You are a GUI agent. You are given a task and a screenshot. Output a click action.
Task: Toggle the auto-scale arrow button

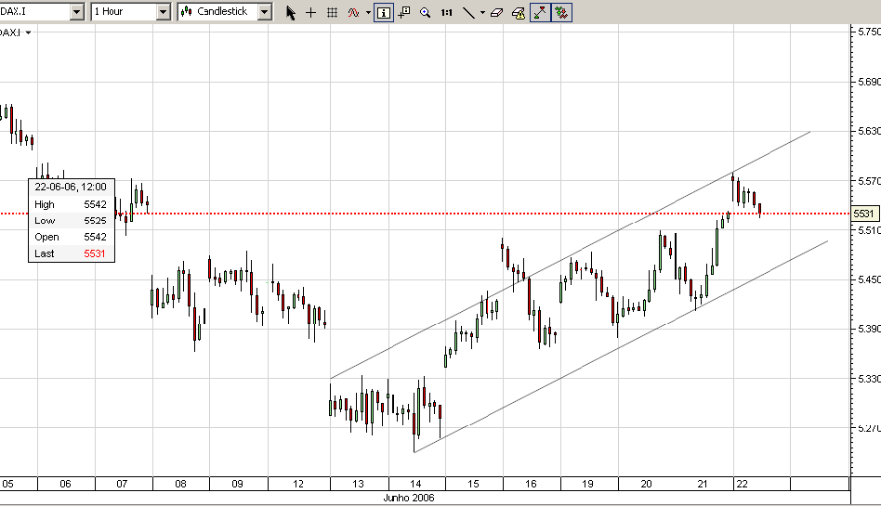point(540,12)
